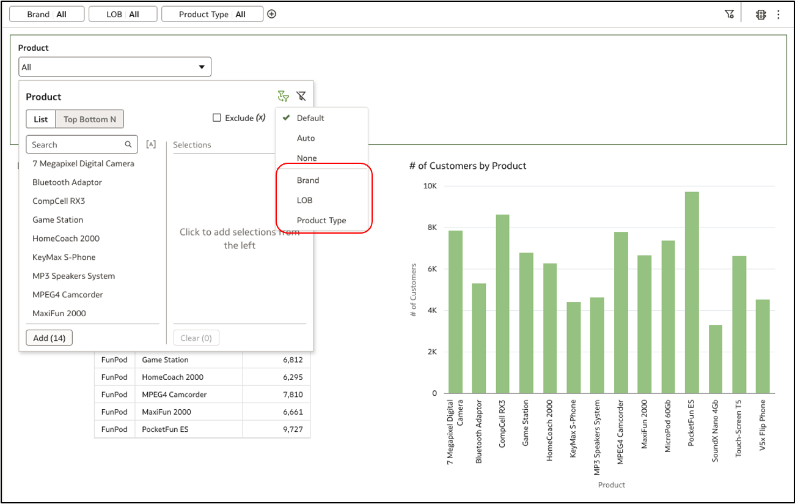Open the LOB filter dropdown pill

pos(122,13)
